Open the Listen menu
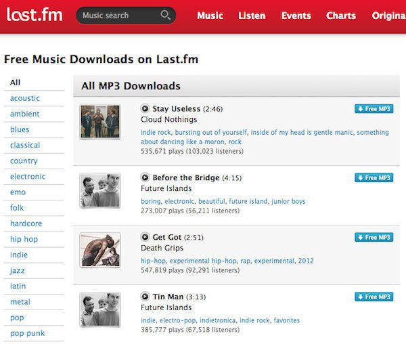Image resolution: width=406 pixels, height=344 pixels. [x=252, y=16]
